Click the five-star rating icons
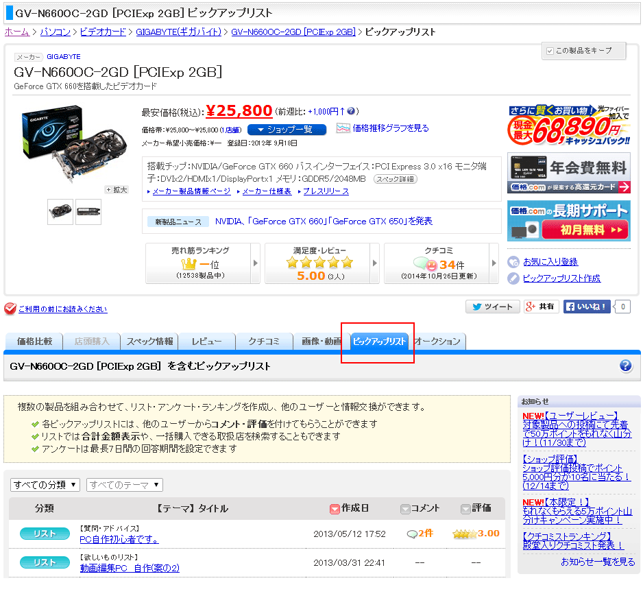Image resolution: width=643 pixels, height=596 pixels. [319, 262]
